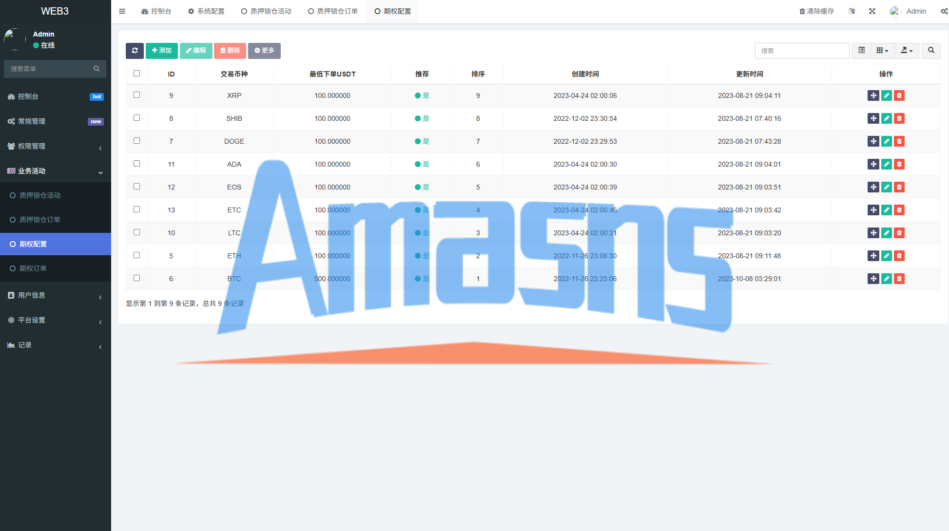Tick the checkbox for the BTC row
The image size is (949, 531).
136,278
